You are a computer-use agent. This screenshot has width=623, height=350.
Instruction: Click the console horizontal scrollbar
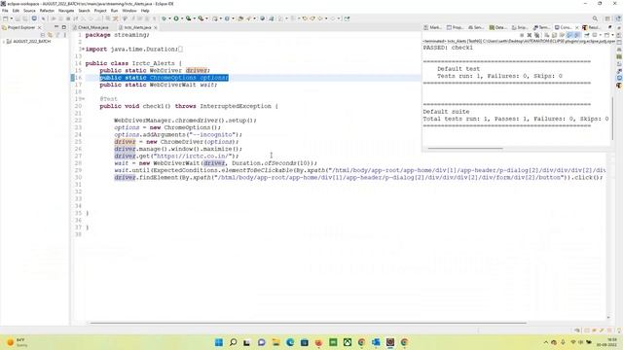point(465,149)
